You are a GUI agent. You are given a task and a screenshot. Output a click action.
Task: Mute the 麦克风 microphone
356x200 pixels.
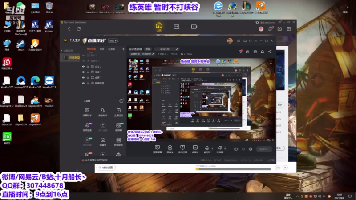pos(207,149)
